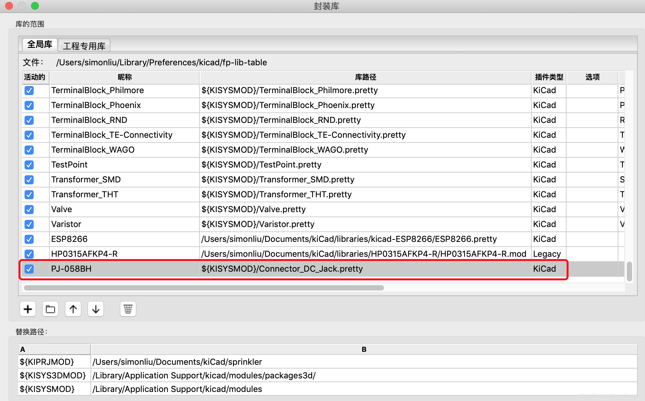Click the 库路径 column header
645x401 pixels.
(365, 77)
